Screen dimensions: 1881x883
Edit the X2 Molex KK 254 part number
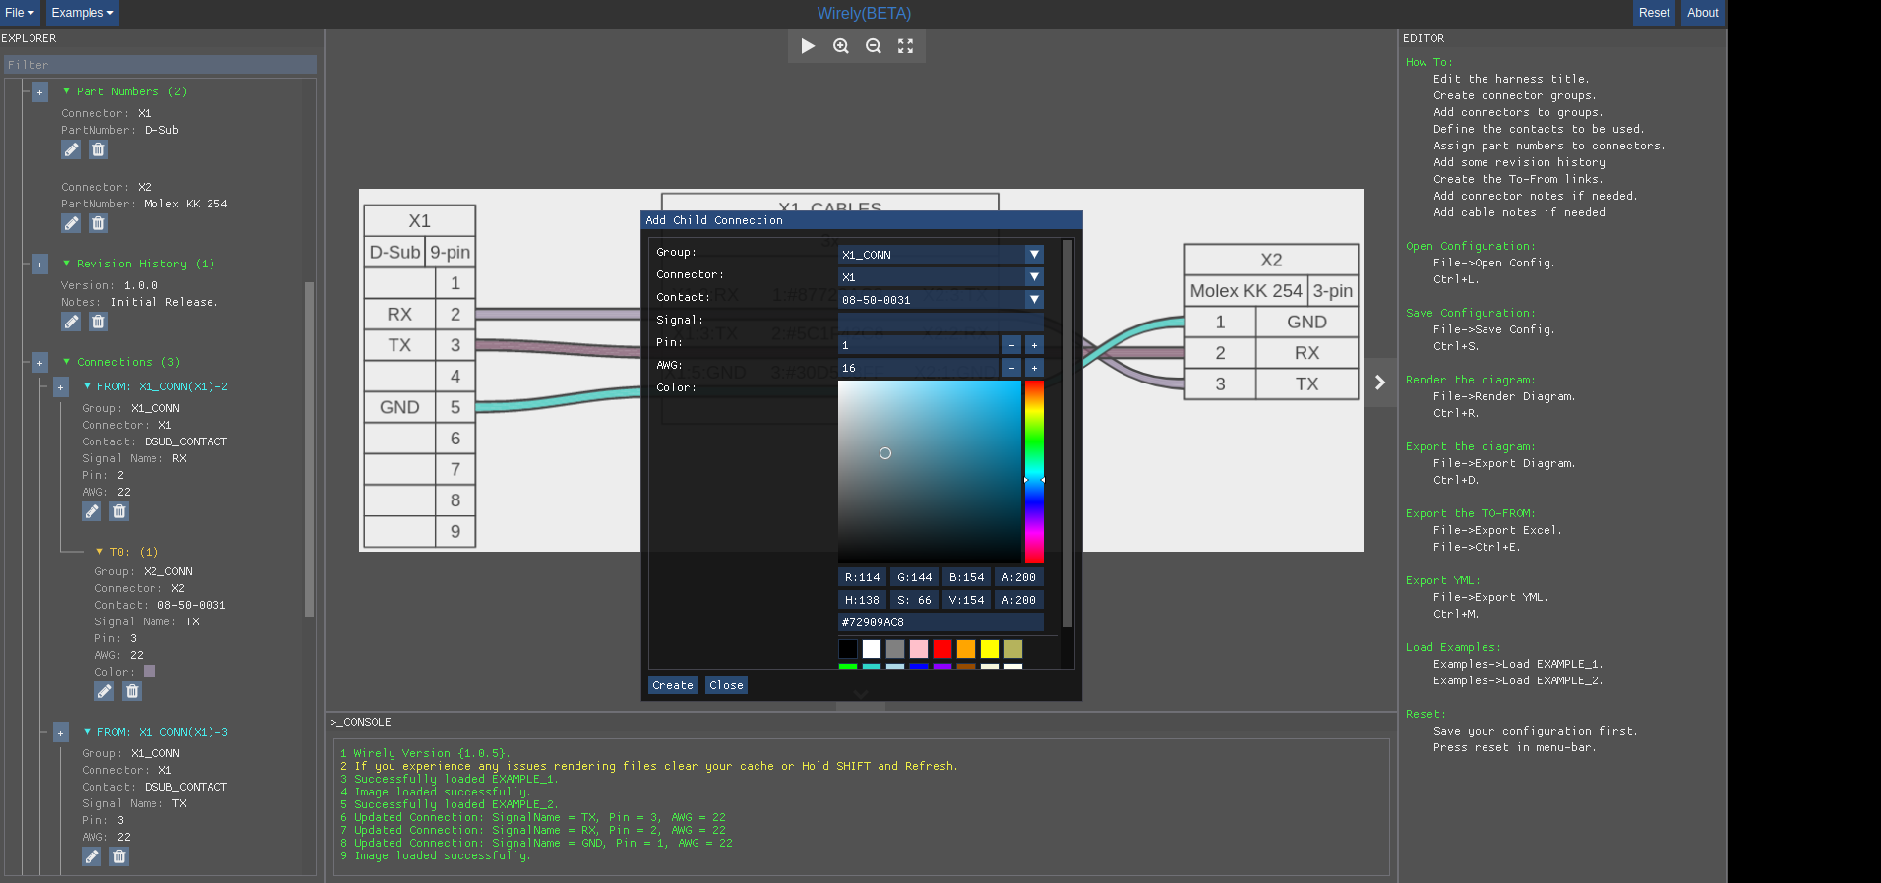point(71,223)
